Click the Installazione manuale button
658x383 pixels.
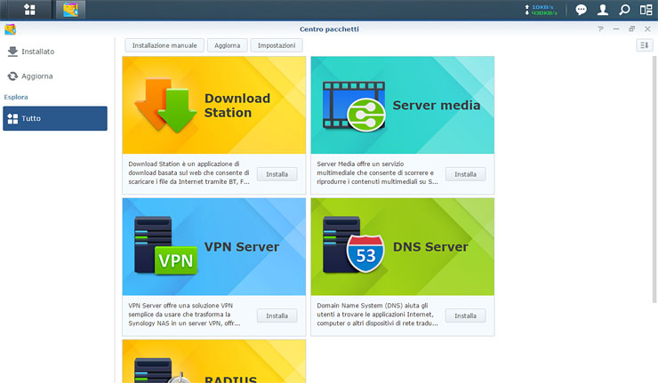point(164,45)
